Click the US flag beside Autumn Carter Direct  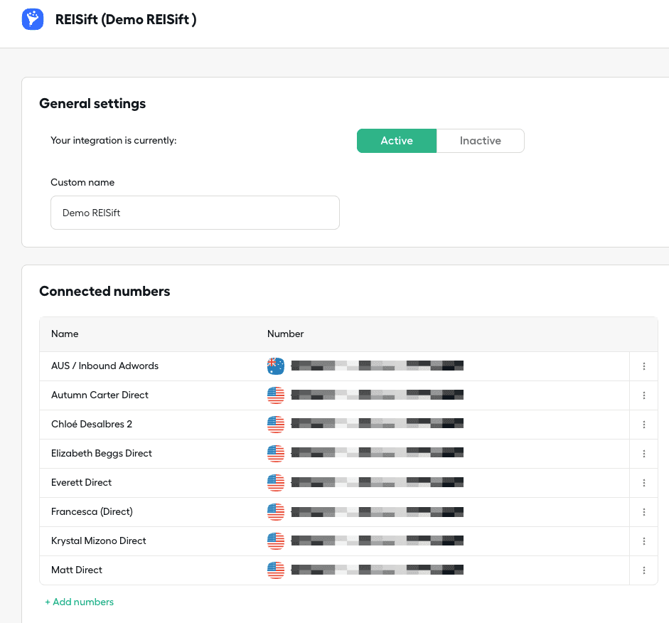[276, 395]
